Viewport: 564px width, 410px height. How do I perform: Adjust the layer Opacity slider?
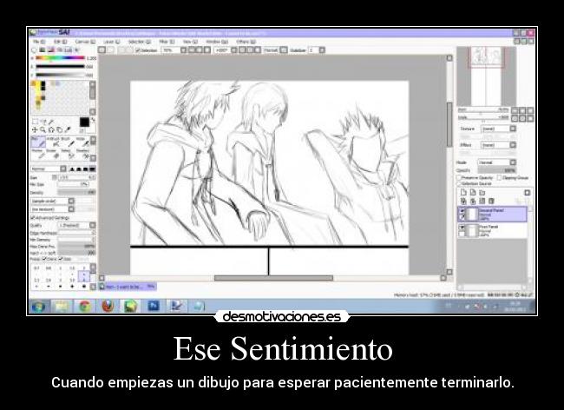[x=496, y=170]
